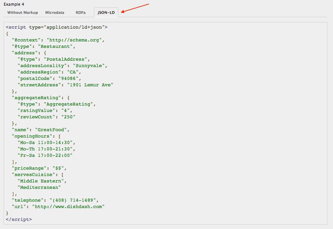Click the opening script tag line
333x229 pixels.
pyautogui.click(x=57, y=27)
